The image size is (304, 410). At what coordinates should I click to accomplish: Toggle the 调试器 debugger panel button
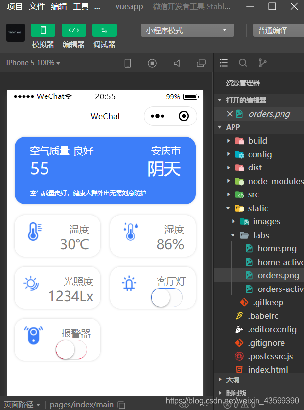tap(104, 30)
